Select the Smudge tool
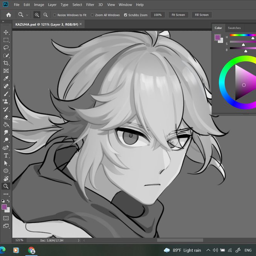Image resolution: width=256 pixels, height=256 pixels. pos(6,132)
